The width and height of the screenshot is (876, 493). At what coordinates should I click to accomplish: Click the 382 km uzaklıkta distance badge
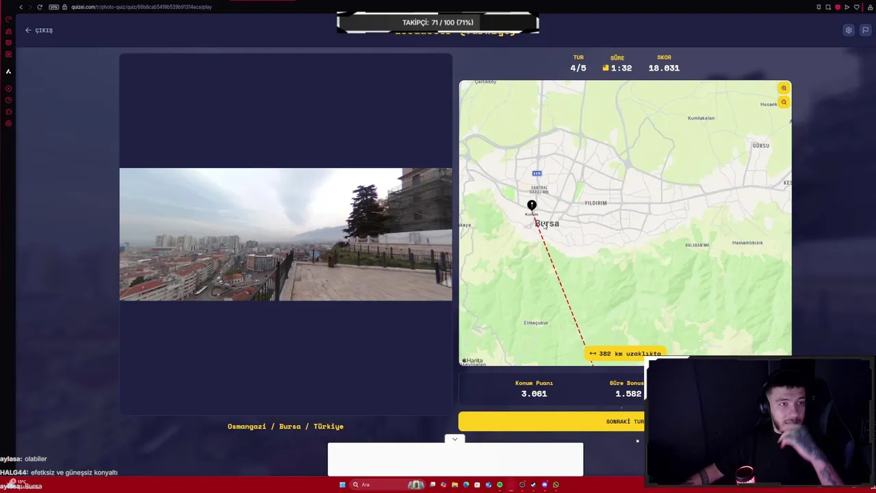tap(625, 354)
